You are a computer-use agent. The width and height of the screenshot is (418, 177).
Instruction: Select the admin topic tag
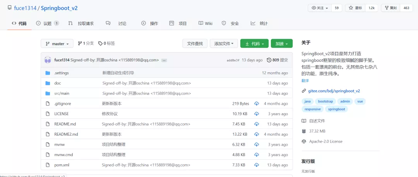(x=345, y=101)
